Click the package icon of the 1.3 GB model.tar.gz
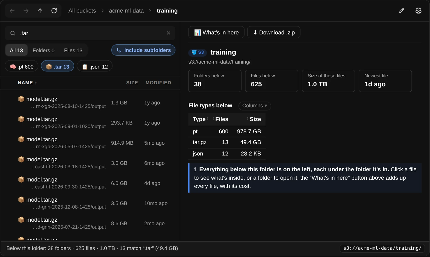430x257 pixels. coord(21,99)
